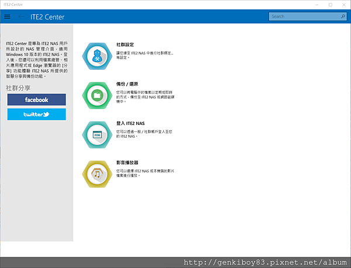Open the hamburger menu
Image resolution: width=351 pixels, height=268 pixels.
[x=7, y=16]
